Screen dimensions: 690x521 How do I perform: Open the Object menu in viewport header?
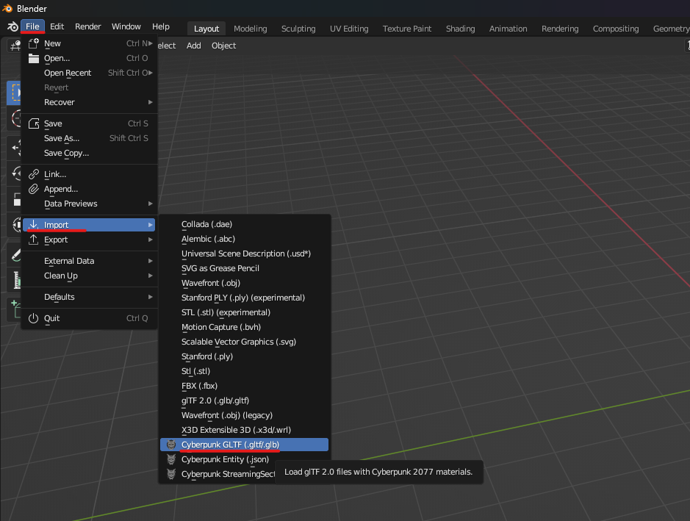[x=223, y=46]
